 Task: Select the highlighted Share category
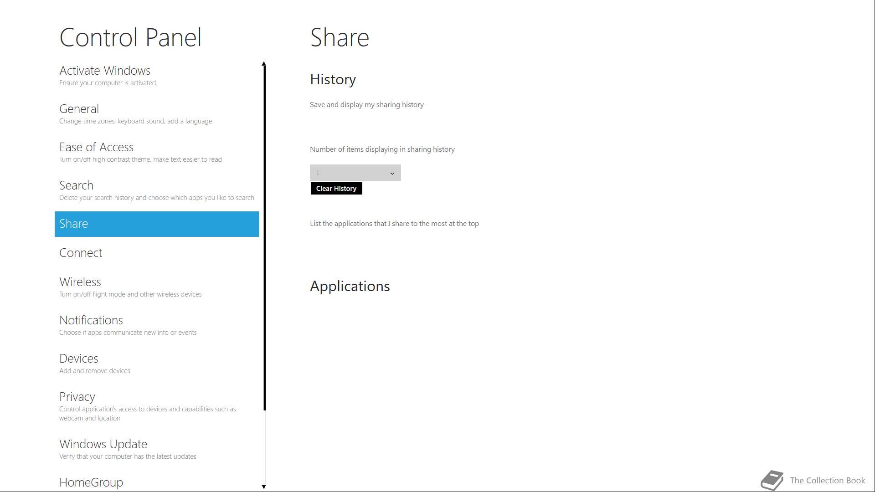click(156, 224)
